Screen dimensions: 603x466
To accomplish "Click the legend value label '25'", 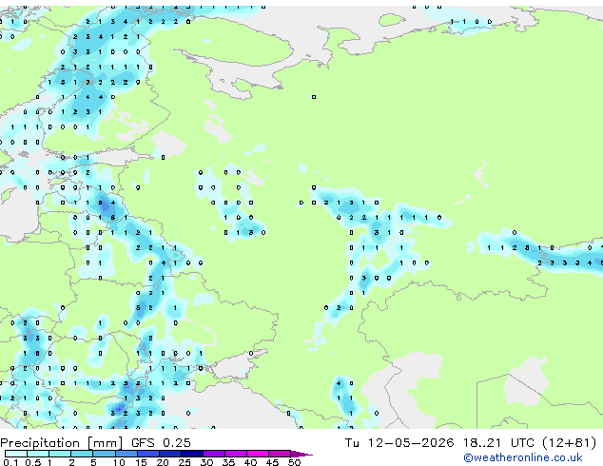I will tap(185, 462).
